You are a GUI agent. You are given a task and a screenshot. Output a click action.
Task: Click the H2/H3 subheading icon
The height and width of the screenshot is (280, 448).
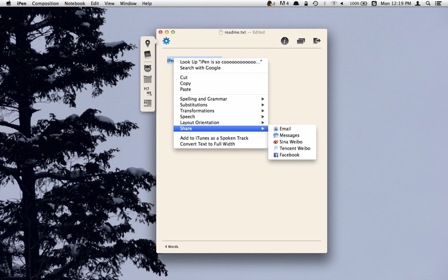[x=147, y=91]
